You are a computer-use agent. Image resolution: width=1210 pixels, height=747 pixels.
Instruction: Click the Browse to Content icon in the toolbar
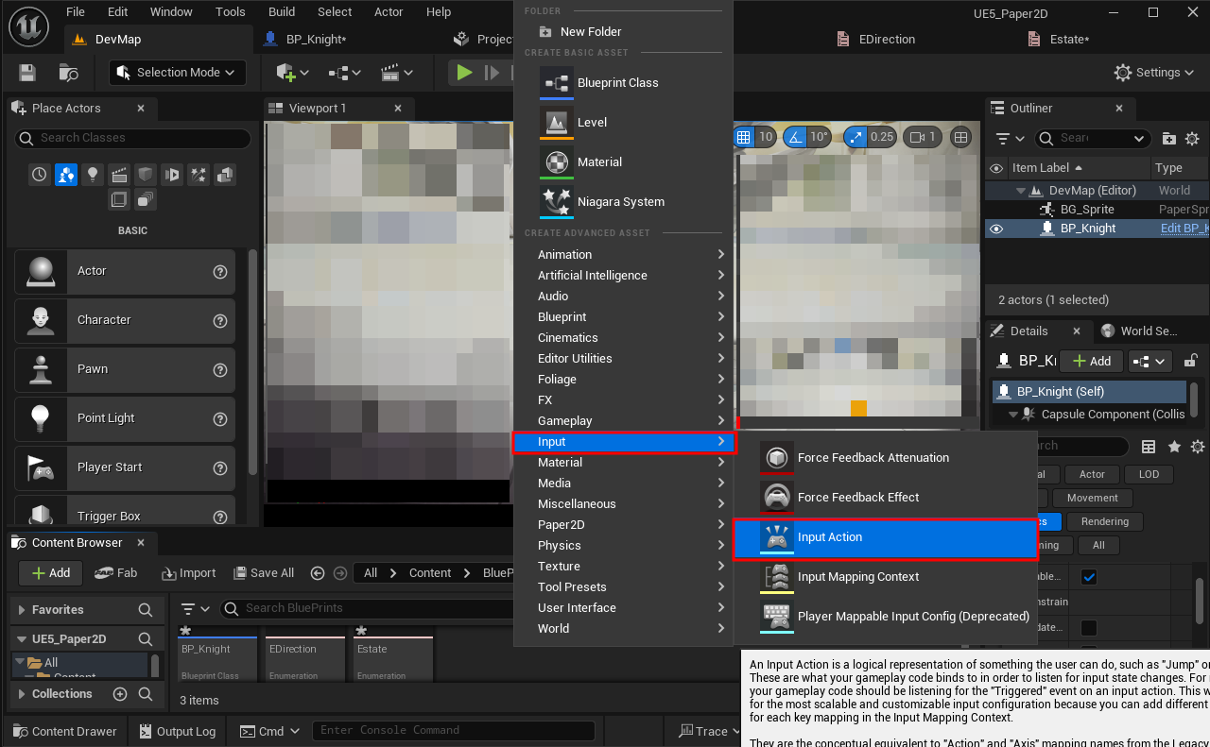(x=68, y=73)
